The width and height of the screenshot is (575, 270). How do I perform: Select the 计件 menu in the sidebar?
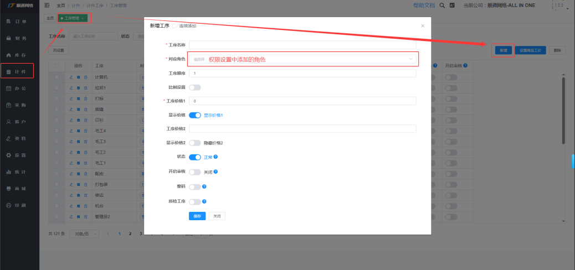[17, 71]
